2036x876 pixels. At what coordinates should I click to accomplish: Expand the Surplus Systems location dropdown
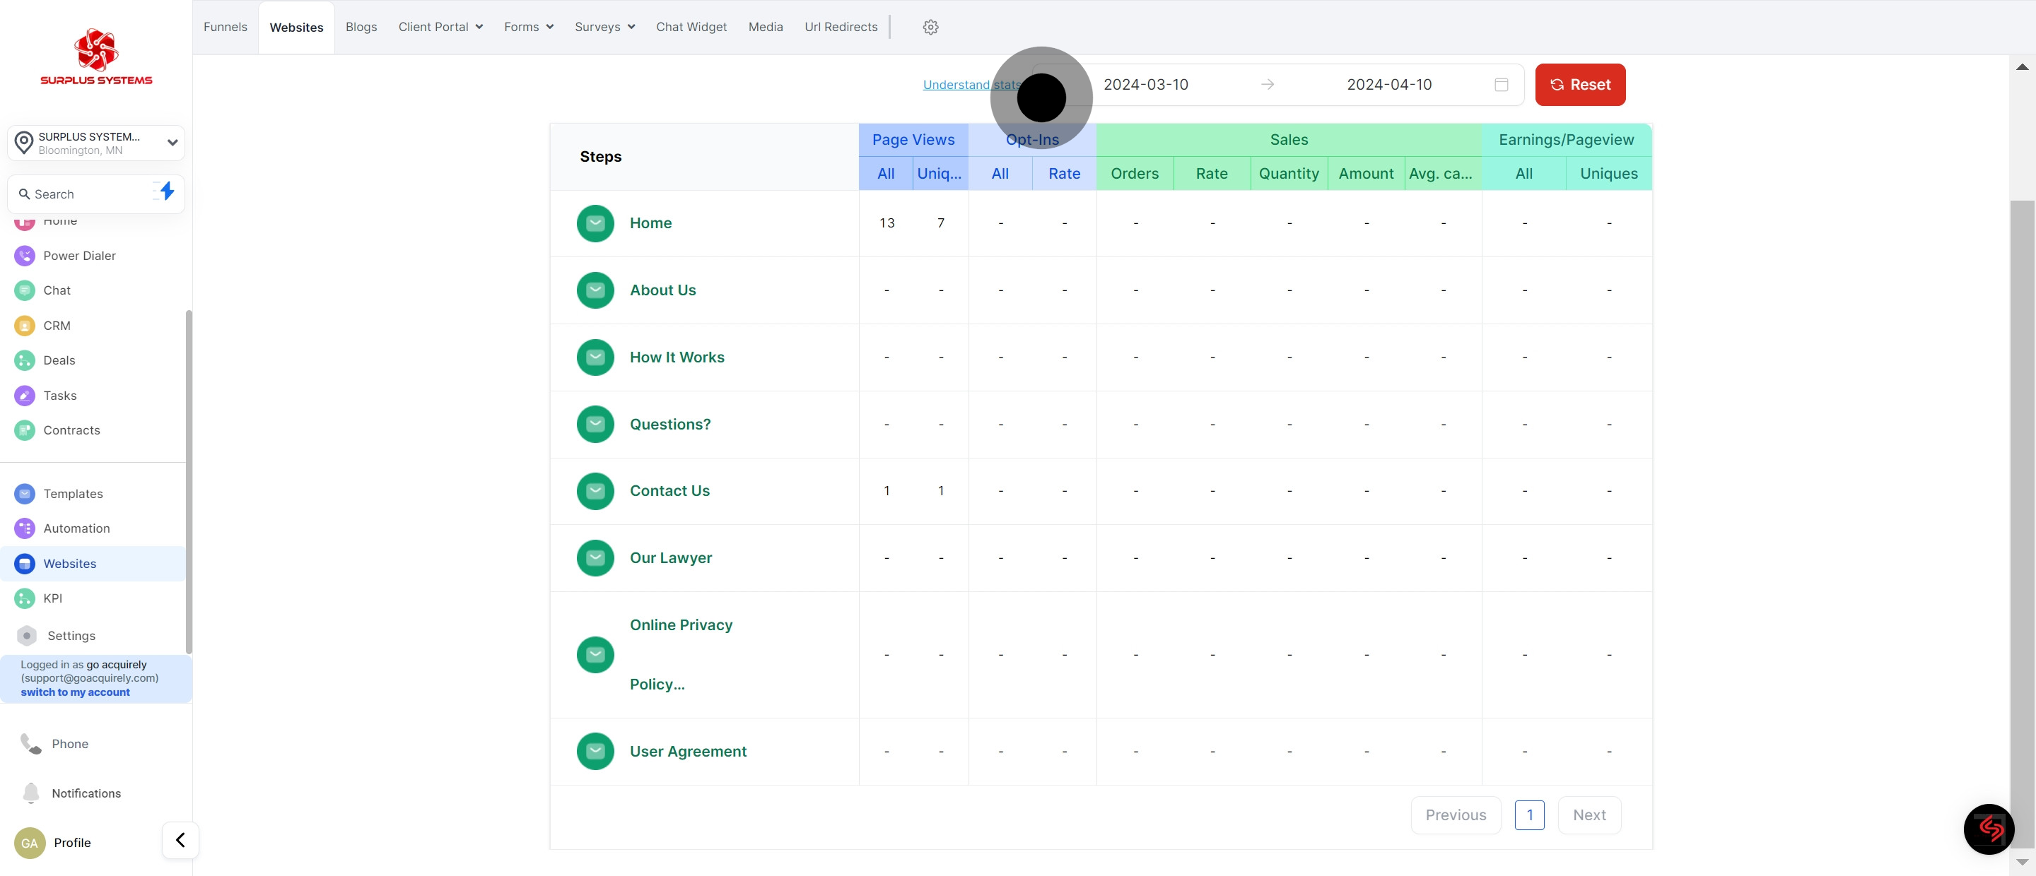(x=172, y=143)
